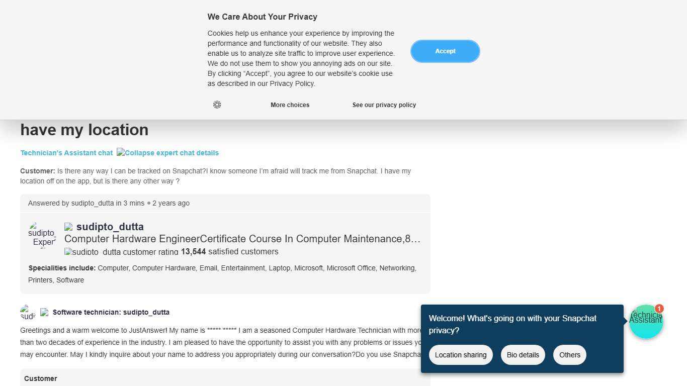
Task: Click sudipto_dutta expert profile picture
Action: click(x=43, y=236)
